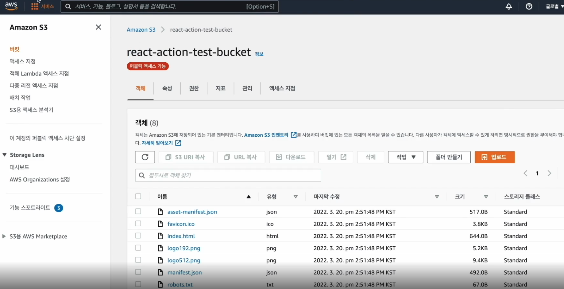This screenshot has height=289, width=564.
Task: Focus the top AWS services search bar
Action: coord(170,6)
